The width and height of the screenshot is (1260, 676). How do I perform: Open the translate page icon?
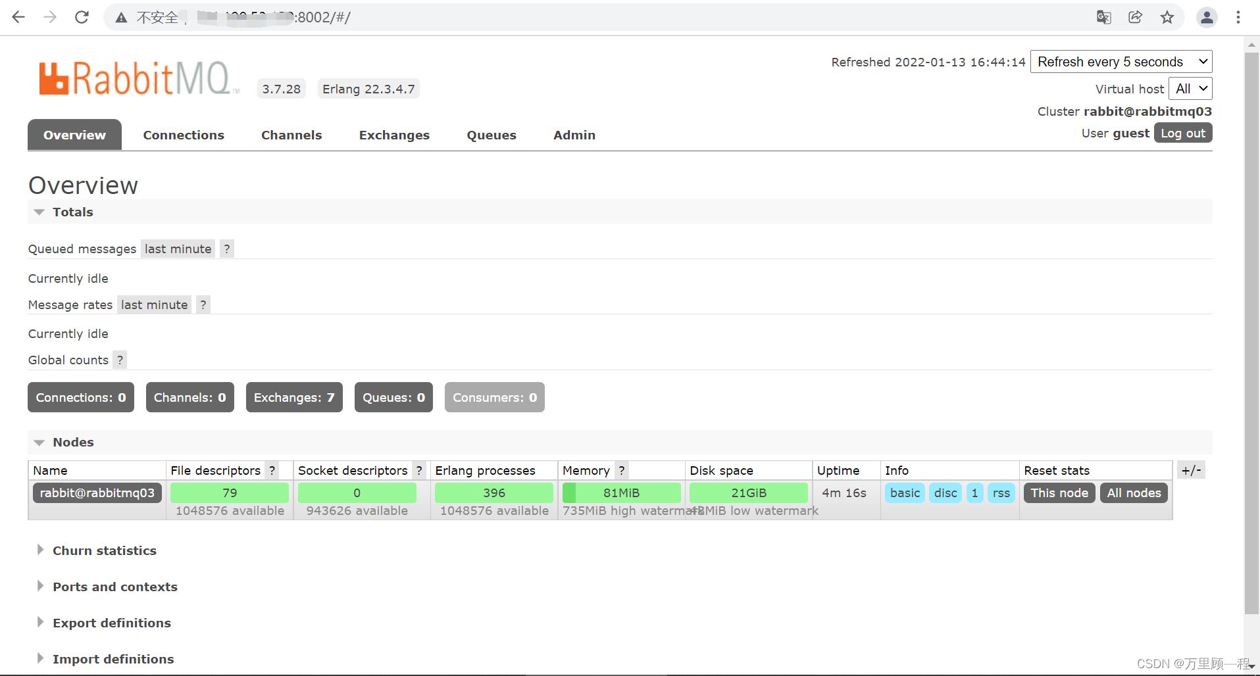tap(1104, 17)
